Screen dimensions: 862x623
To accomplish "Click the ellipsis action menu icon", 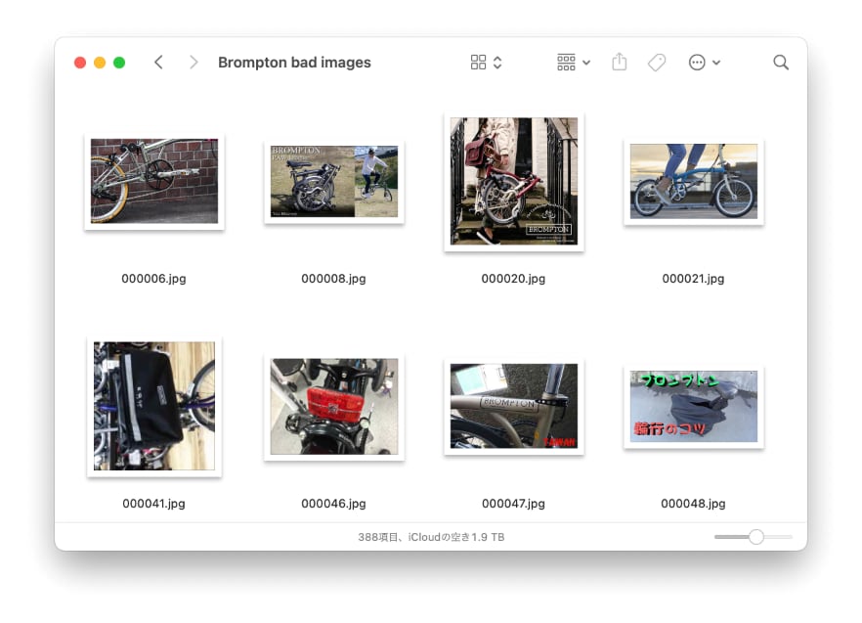I will tap(697, 63).
